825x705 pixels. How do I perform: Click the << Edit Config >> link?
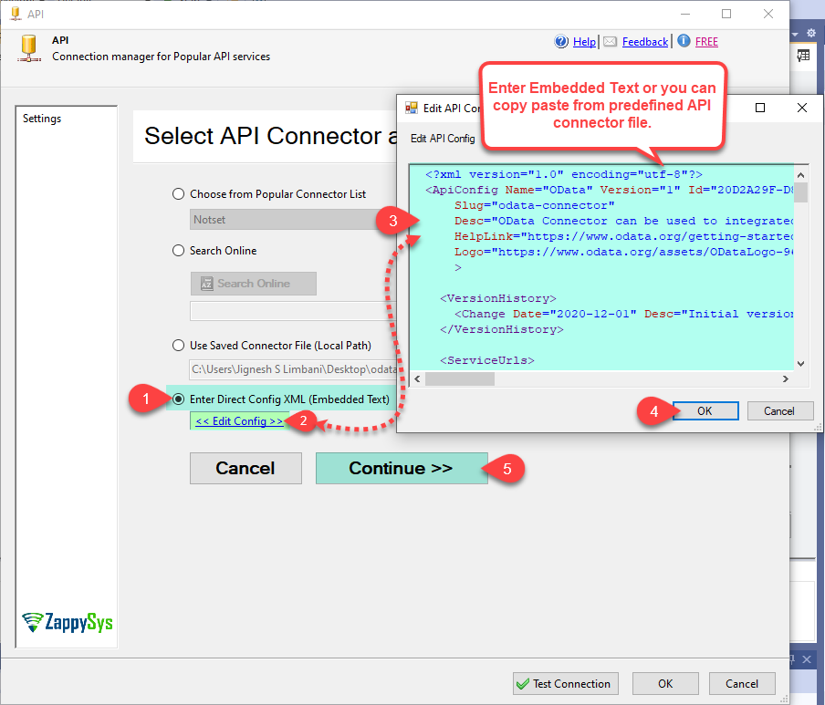[239, 421]
